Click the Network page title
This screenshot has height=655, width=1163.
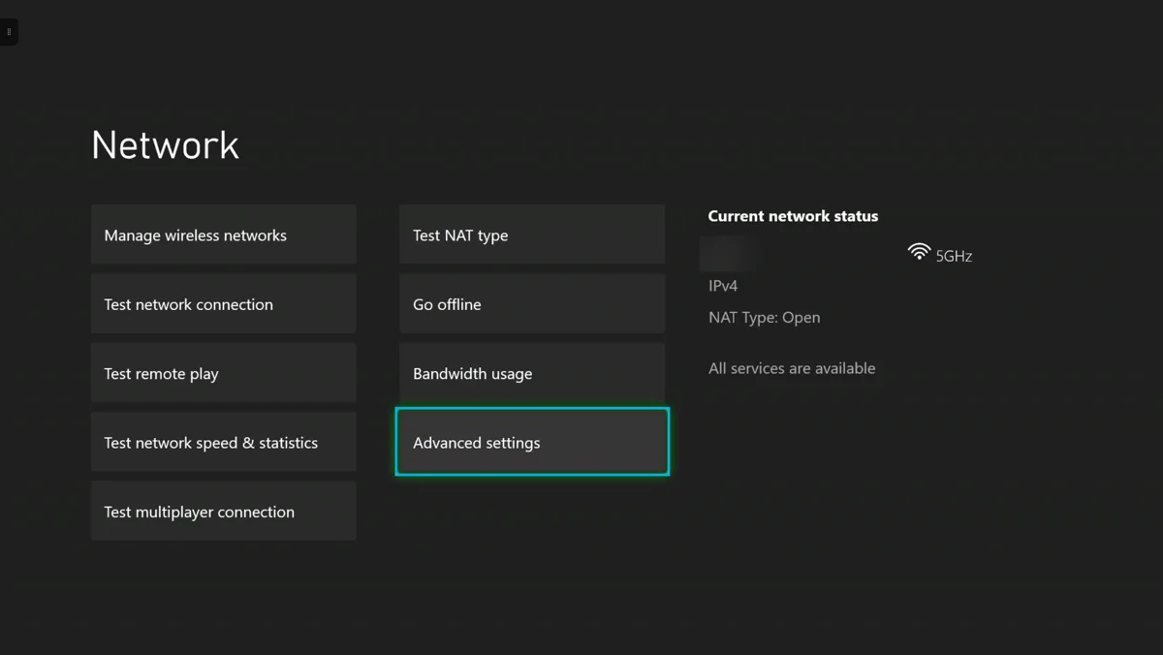tap(165, 144)
